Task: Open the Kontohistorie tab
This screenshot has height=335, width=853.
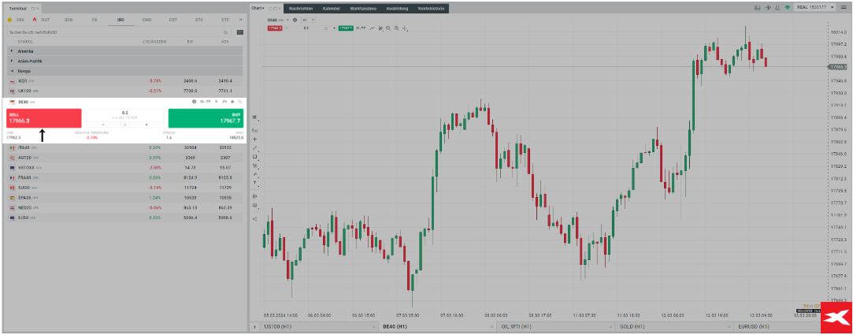Action: [x=432, y=9]
